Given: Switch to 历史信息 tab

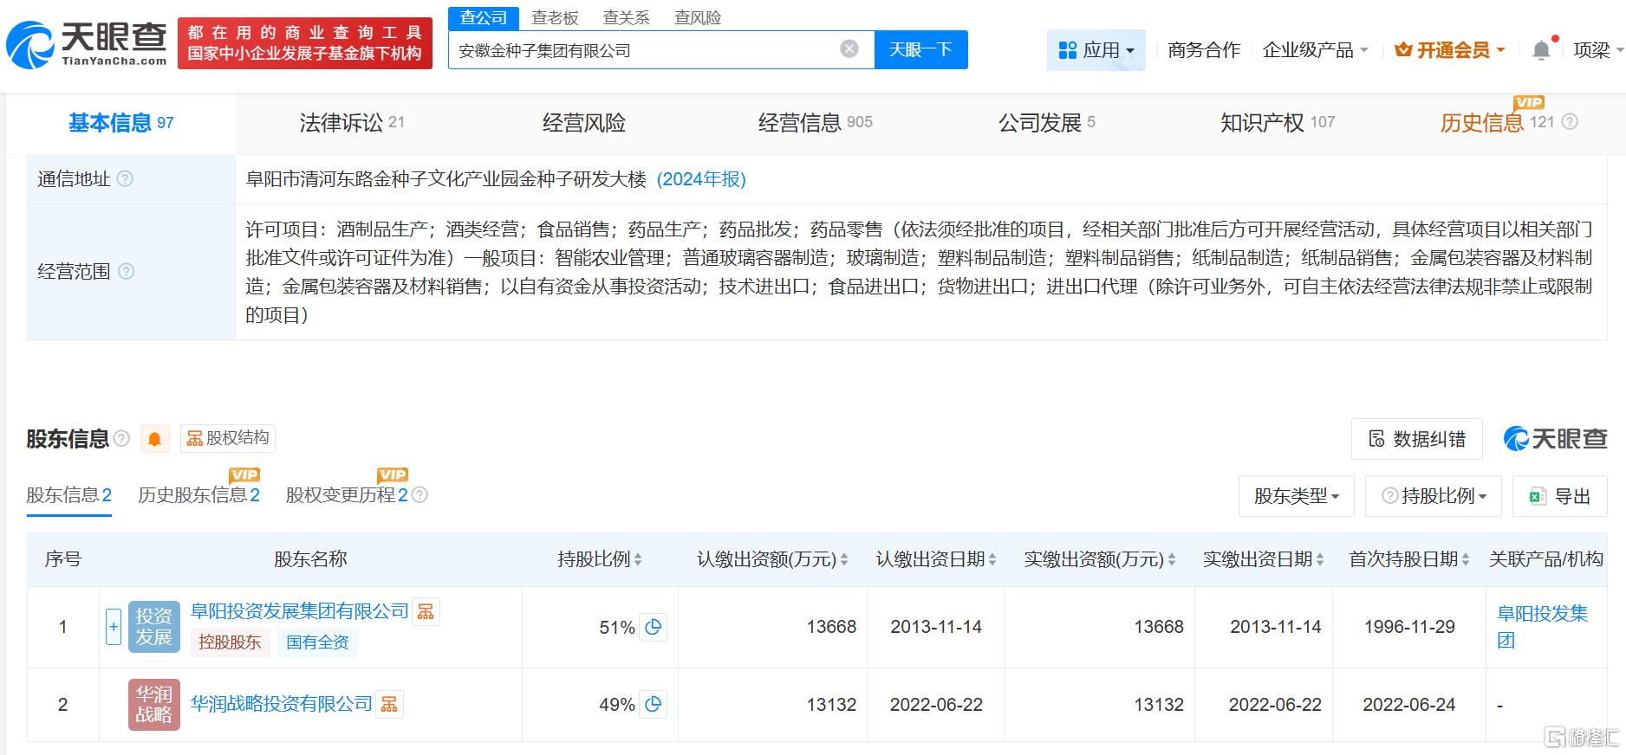Looking at the screenshot, I should (x=1497, y=123).
